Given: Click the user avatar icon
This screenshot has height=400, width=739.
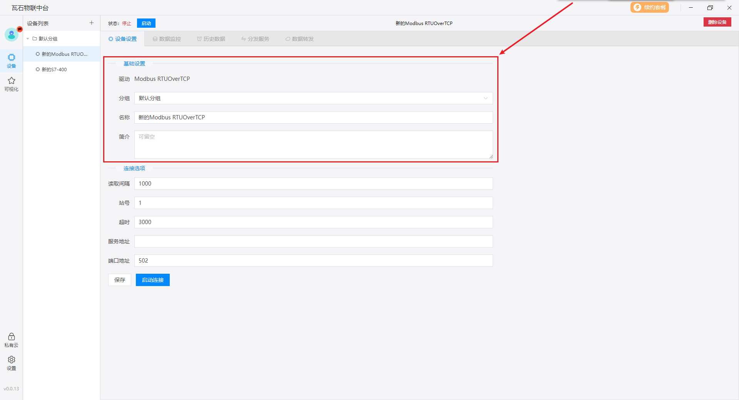Looking at the screenshot, I should pyautogui.click(x=12, y=35).
